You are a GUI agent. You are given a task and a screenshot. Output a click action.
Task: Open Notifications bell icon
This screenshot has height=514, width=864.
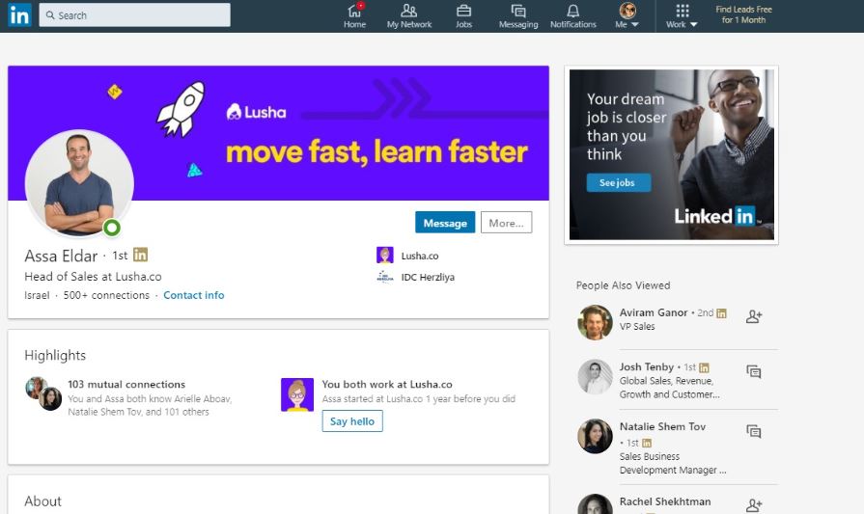coord(573,16)
